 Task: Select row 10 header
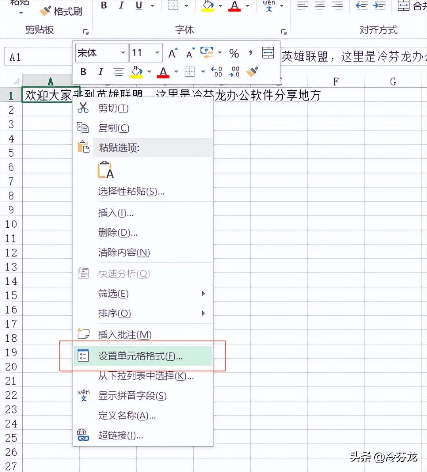tap(11, 224)
